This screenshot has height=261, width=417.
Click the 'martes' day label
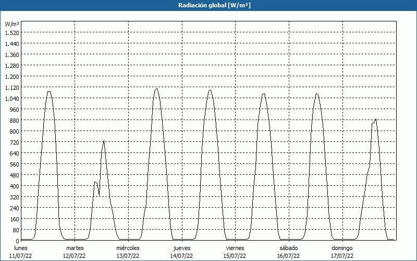pos(75,248)
